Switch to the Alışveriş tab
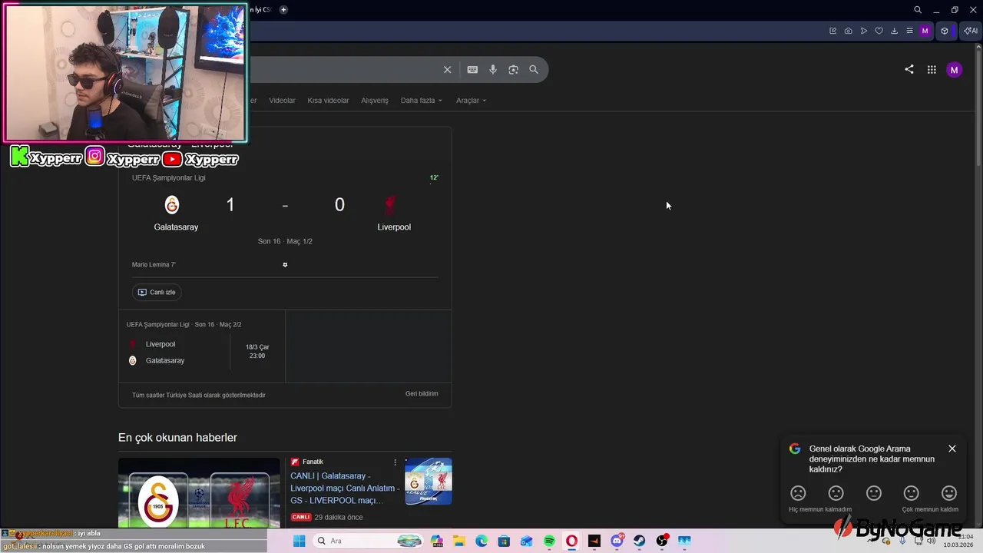Screen dimensions: 983x553 [x=375, y=101]
